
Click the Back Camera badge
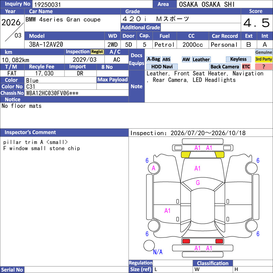click(x=225, y=67)
